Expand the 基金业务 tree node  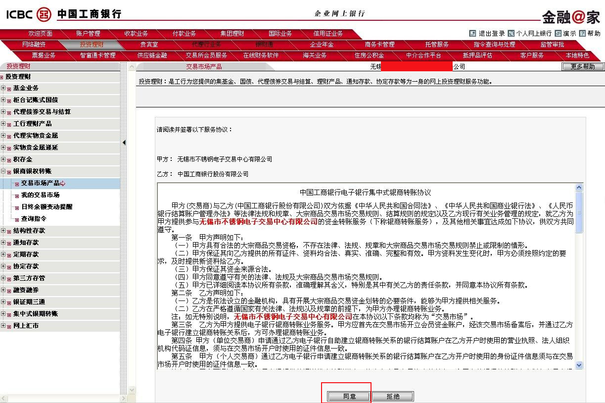click(3, 88)
